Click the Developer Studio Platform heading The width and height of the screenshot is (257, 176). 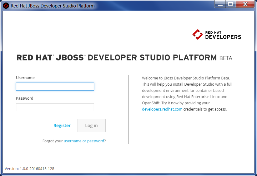click(117, 58)
